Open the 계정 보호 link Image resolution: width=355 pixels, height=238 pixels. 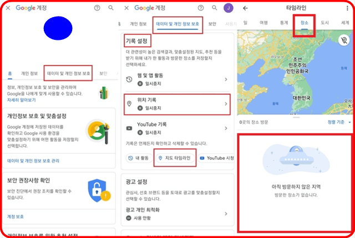pyautogui.click(x=16, y=216)
